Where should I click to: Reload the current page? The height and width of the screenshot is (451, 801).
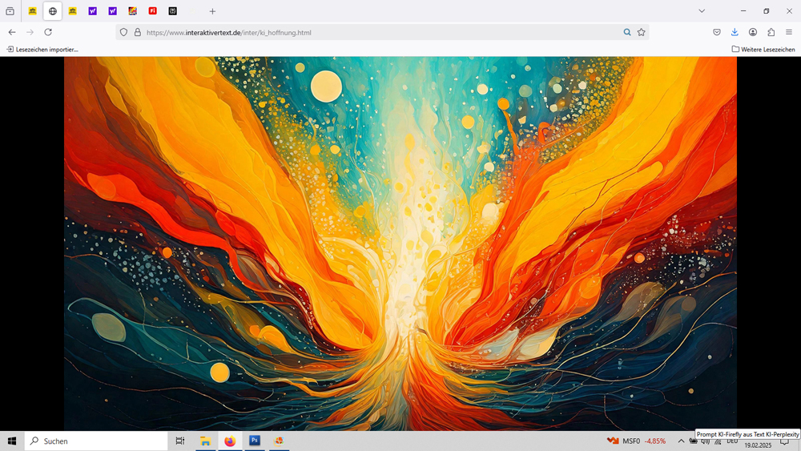[48, 32]
